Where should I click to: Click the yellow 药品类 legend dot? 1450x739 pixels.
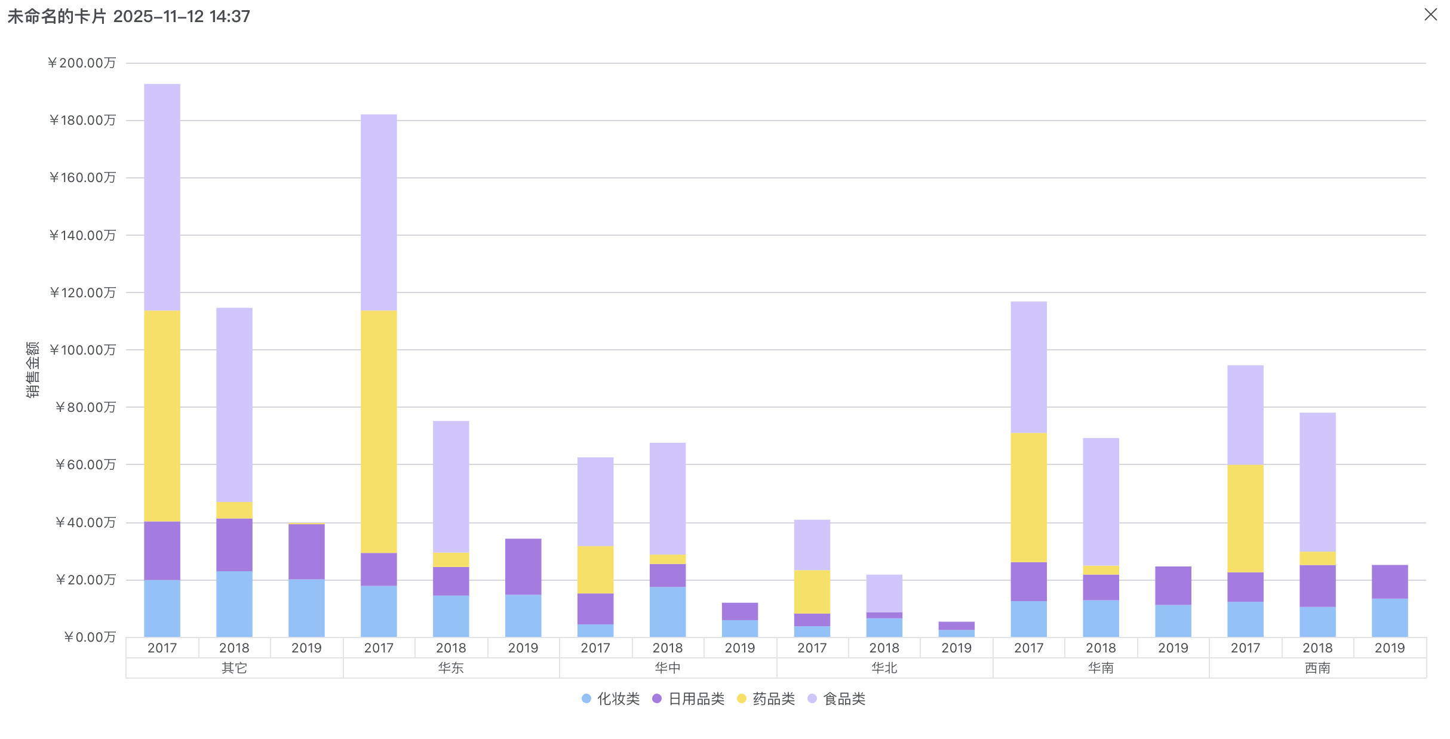[x=742, y=699]
